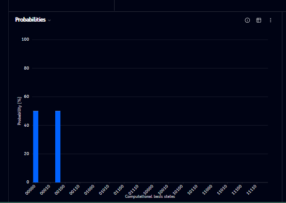
Task: Click the 0 y-axis value
Action: pos(28,182)
